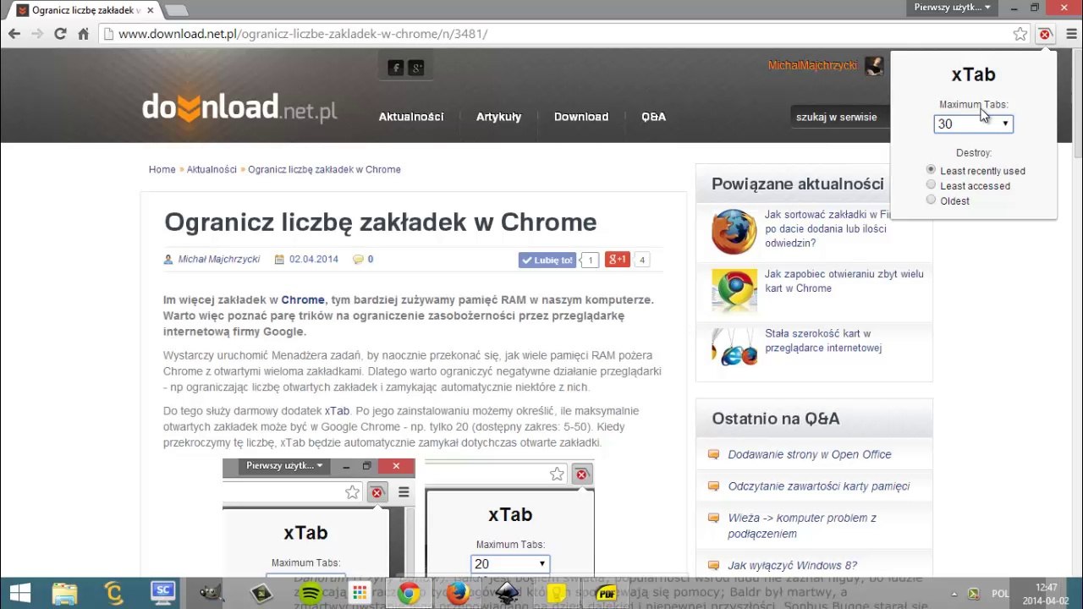The image size is (1083, 609).
Task: Click the browsers thumbnail for fixed tab width
Action: click(734, 347)
